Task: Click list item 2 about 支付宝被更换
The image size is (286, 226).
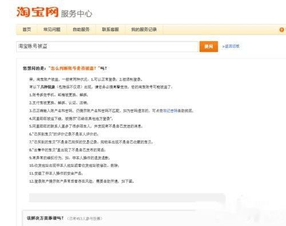Action: (x=59, y=103)
